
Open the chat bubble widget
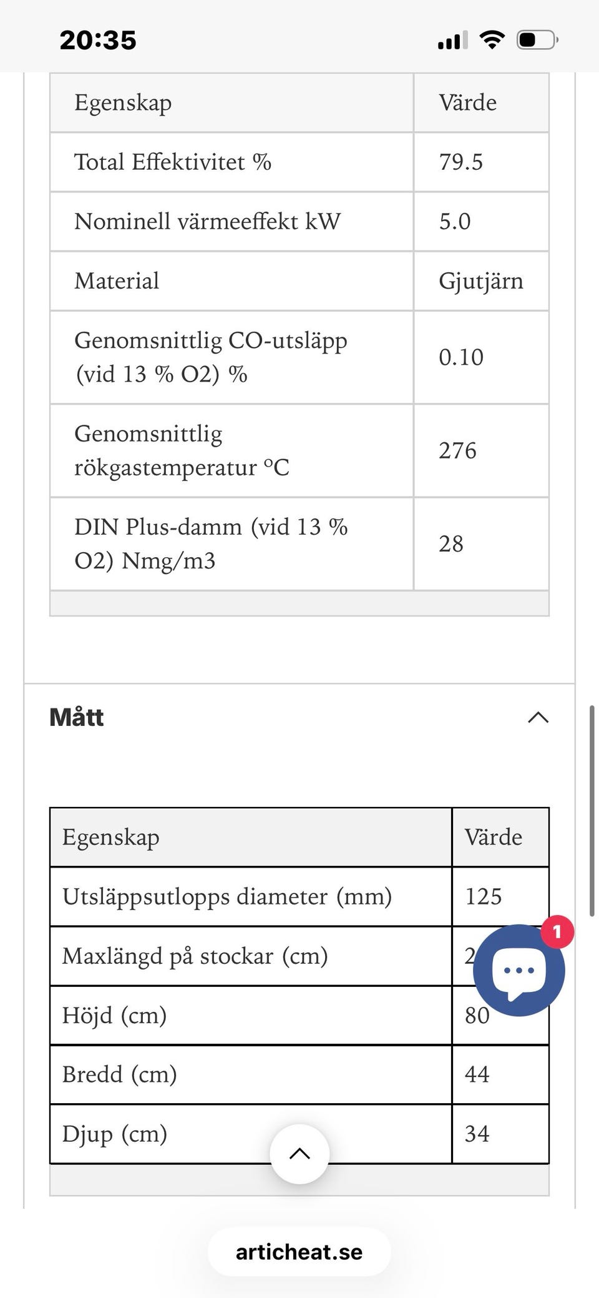pyautogui.click(x=519, y=970)
